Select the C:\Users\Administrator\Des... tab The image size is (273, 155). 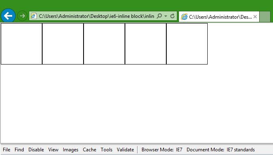(x=219, y=17)
